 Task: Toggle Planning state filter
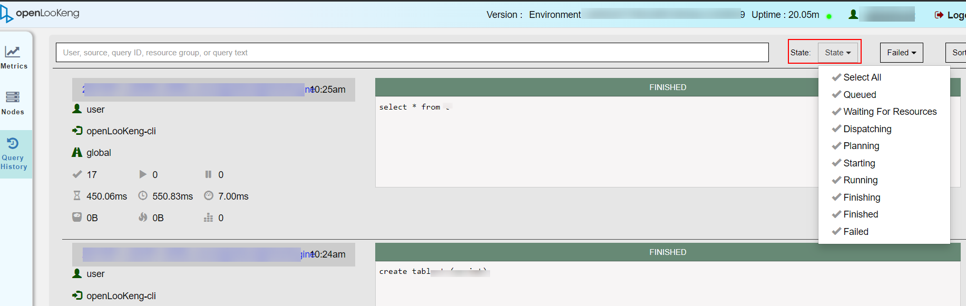855,146
